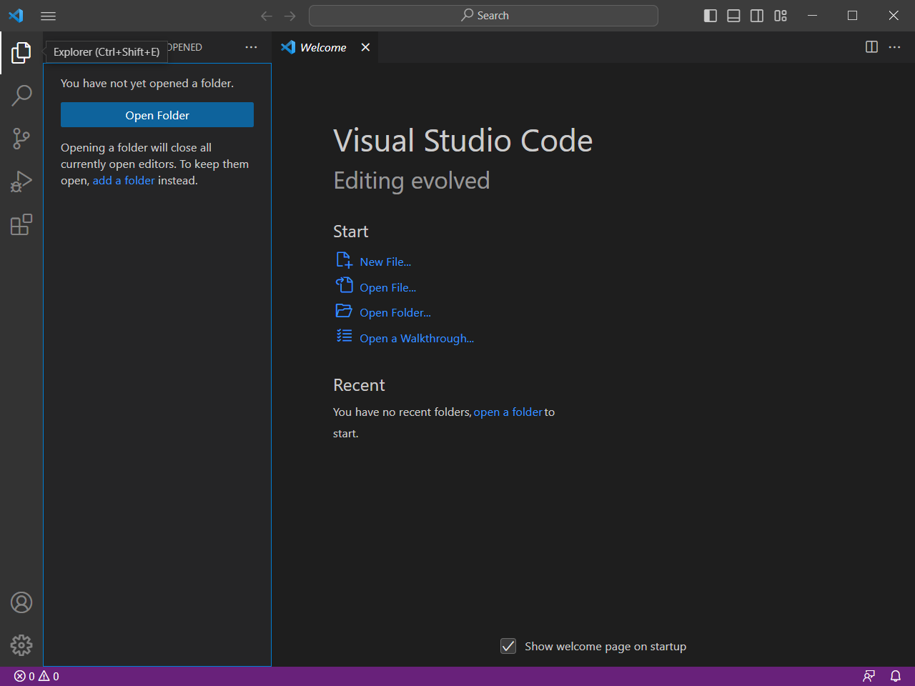Go forward with the right arrow
The image size is (915, 686).
pos(290,16)
